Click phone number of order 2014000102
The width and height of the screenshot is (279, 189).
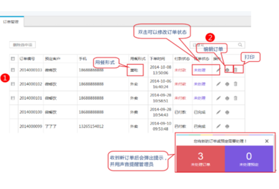[91, 84]
